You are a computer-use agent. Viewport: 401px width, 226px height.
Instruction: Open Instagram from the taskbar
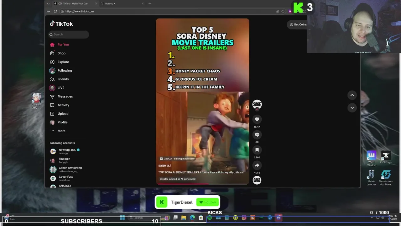[x=244, y=218]
